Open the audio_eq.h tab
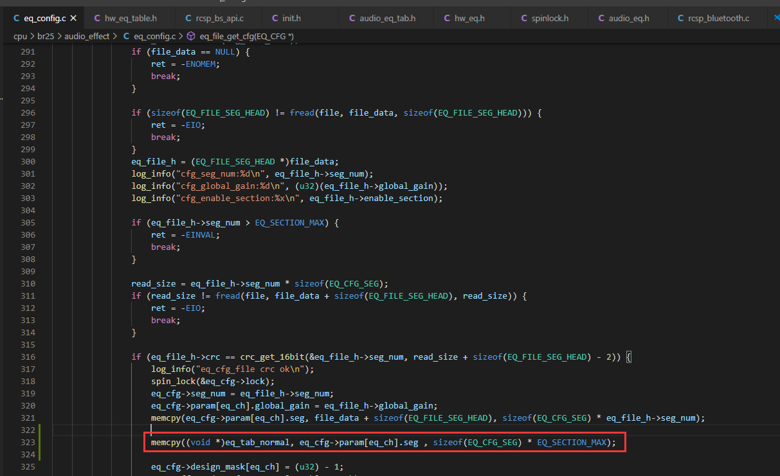This screenshot has width=780, height=476. pos(622,18)
